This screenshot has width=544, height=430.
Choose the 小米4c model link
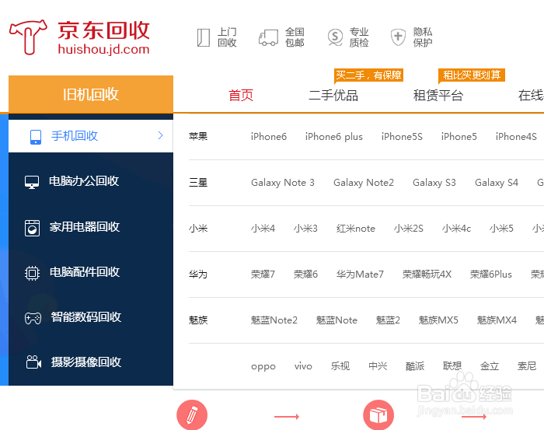[456, 229]
